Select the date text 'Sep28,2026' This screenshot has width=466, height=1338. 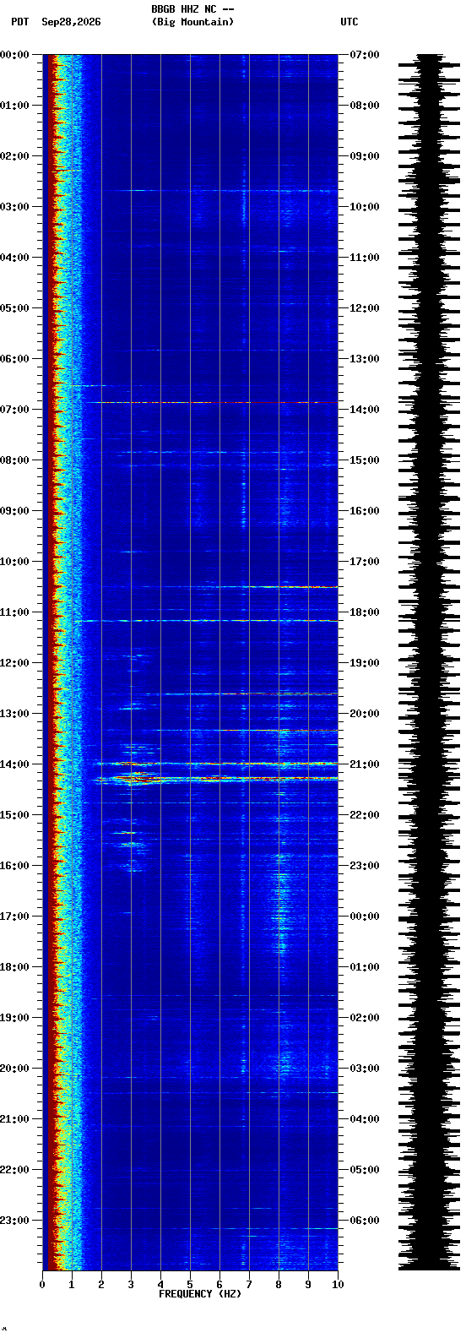[71, 22]
